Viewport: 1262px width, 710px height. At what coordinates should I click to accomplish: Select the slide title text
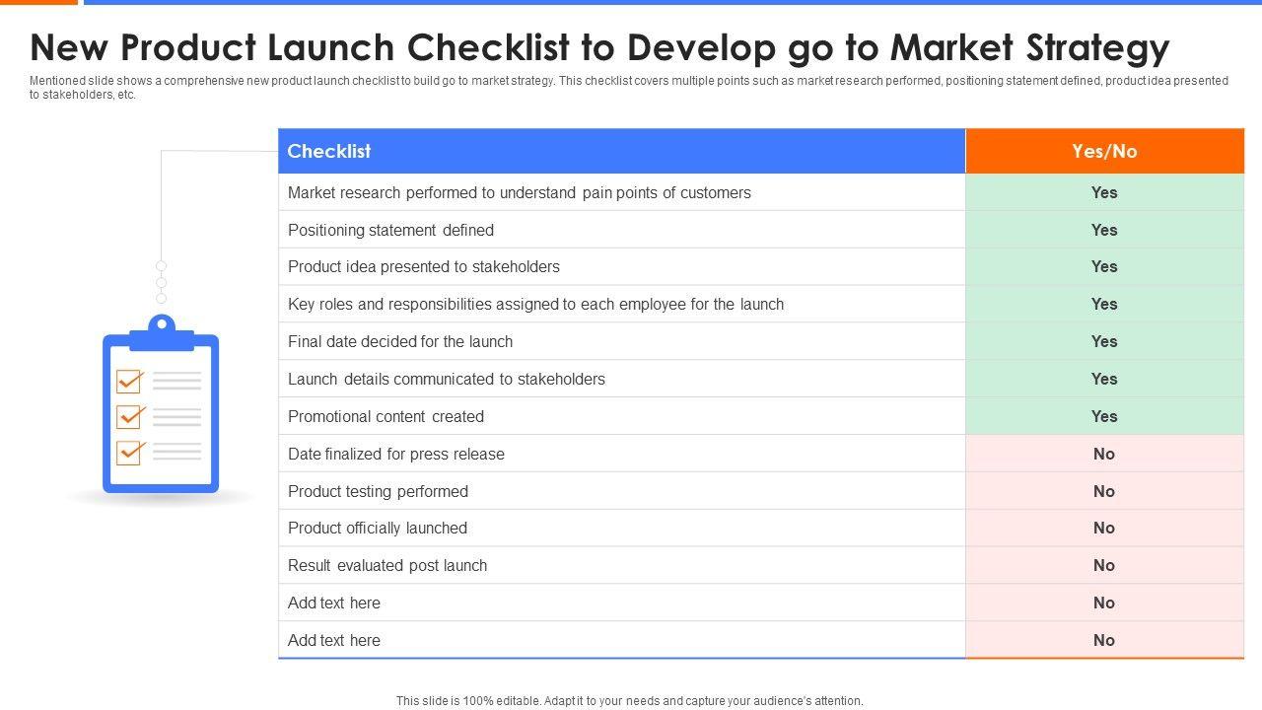(x=599, y=47)
